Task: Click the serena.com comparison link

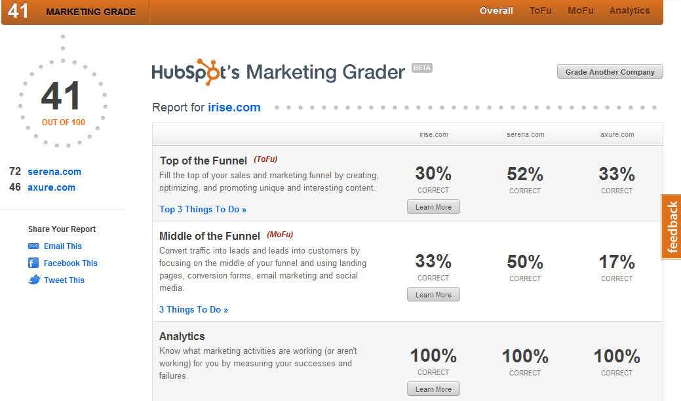Action: coord(54,172)
